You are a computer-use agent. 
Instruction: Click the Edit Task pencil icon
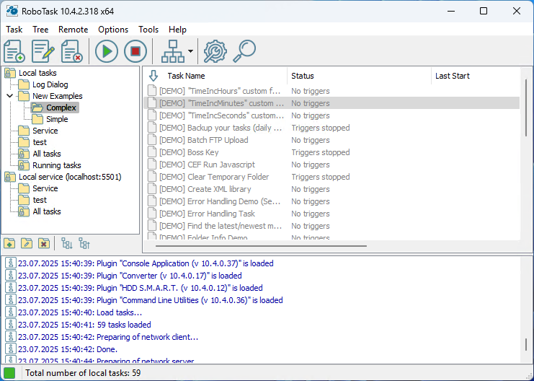tap(43, 51)
